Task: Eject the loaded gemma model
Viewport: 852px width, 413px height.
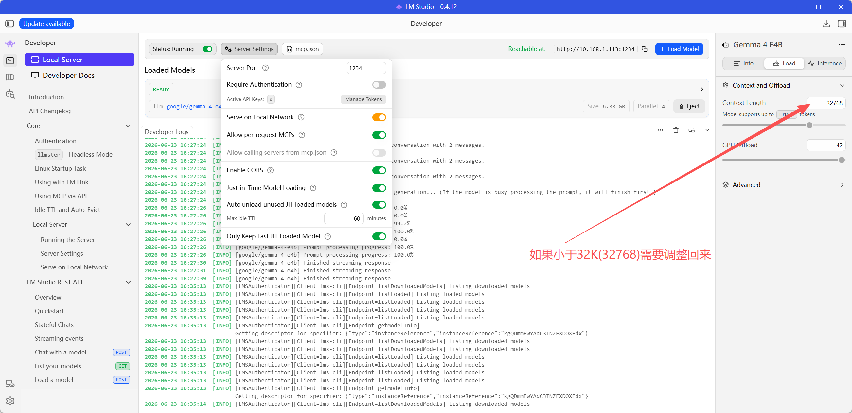Action: 689,106
